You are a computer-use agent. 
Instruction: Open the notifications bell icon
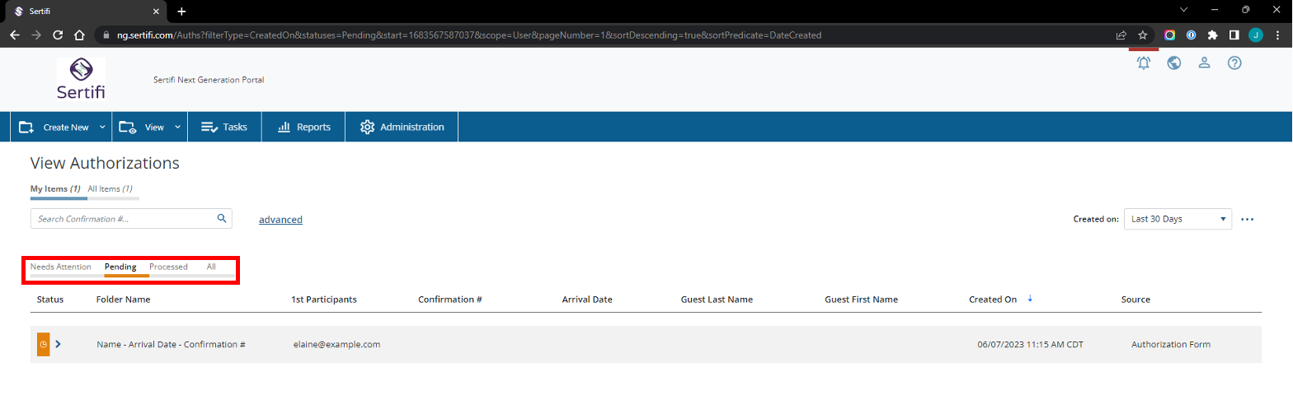point(1144,63)
